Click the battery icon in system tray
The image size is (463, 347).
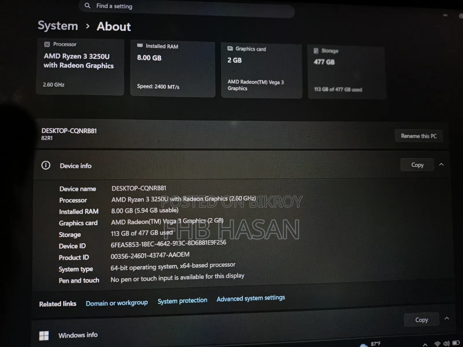[x=456, y=343]
